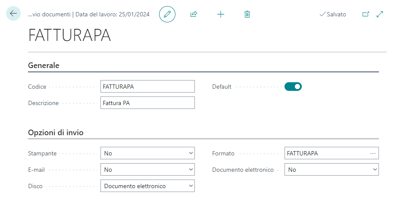The width and height of the screenshot is (416, 220).
Task: Click the back arrow button
Action: click(x=13, y=14)
